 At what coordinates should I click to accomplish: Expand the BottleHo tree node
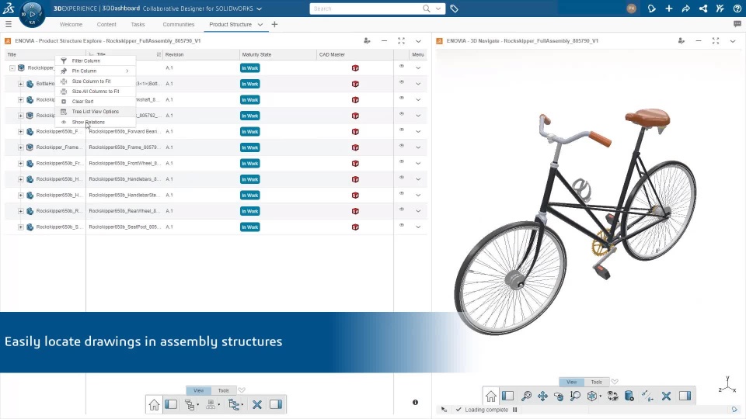coord(20,84)
